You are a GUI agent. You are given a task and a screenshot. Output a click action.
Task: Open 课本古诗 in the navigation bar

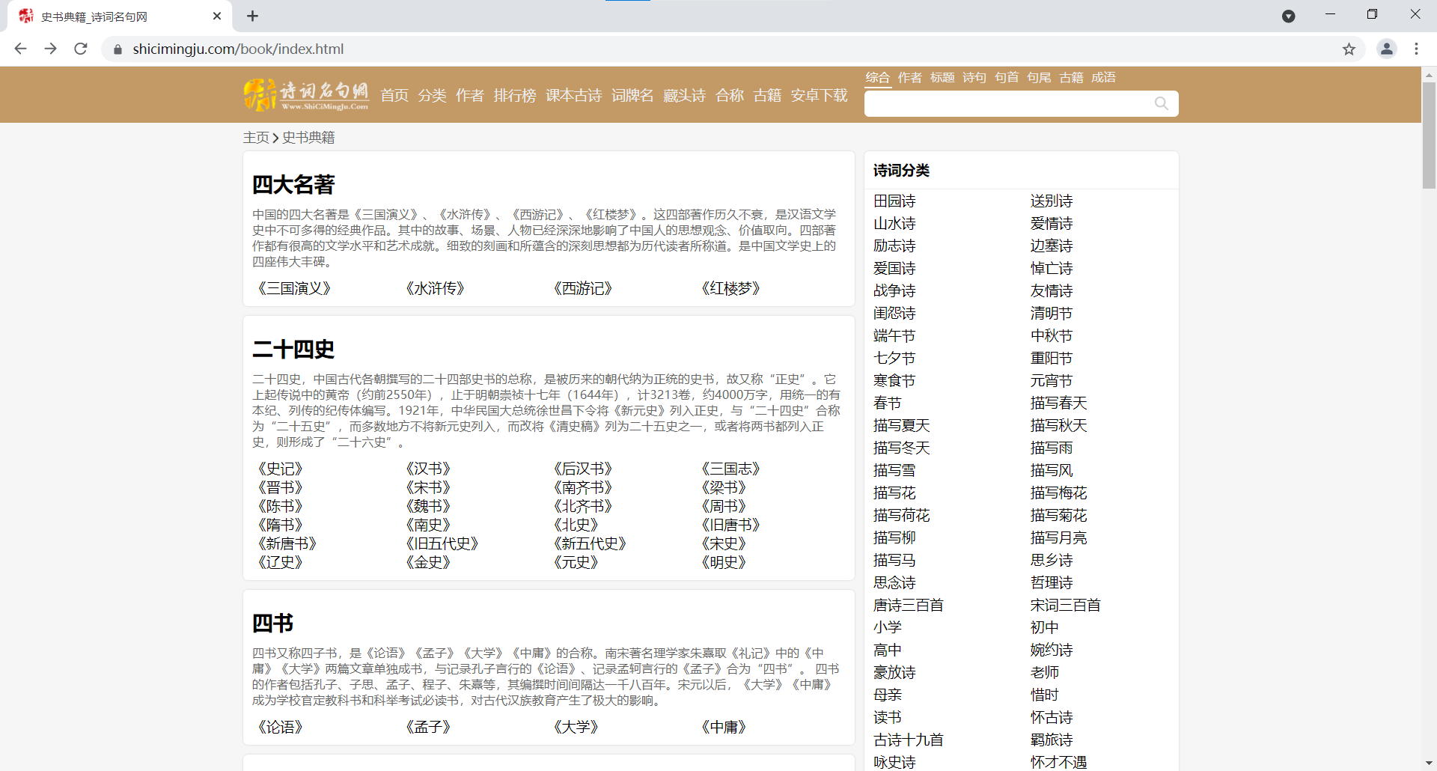pyautogui.click(x=573, y=95)
